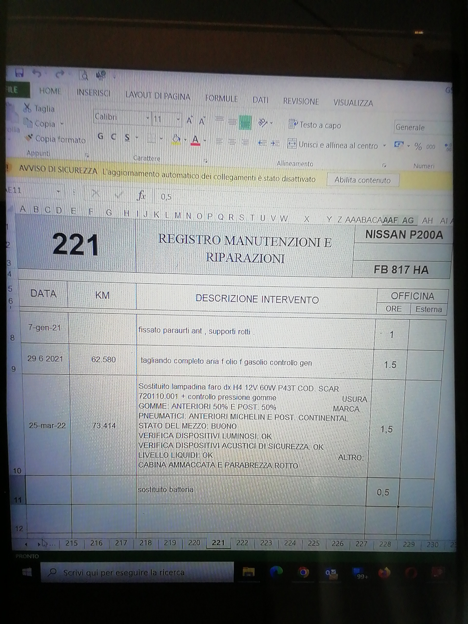Select the Copia formato paintbrush
Screen dimensions: 468x624
point(29,138)
